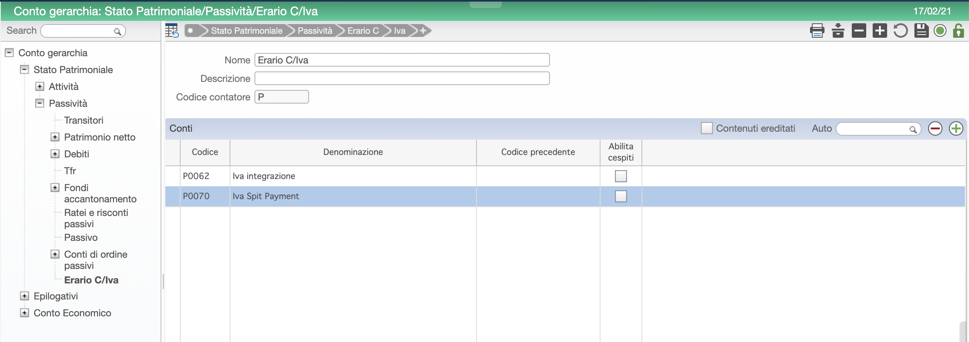Image resolution: width=969 pixels, height=342 pixels.
Task: Click the minus remove-record toolbar icon
Action: point(859,31)
